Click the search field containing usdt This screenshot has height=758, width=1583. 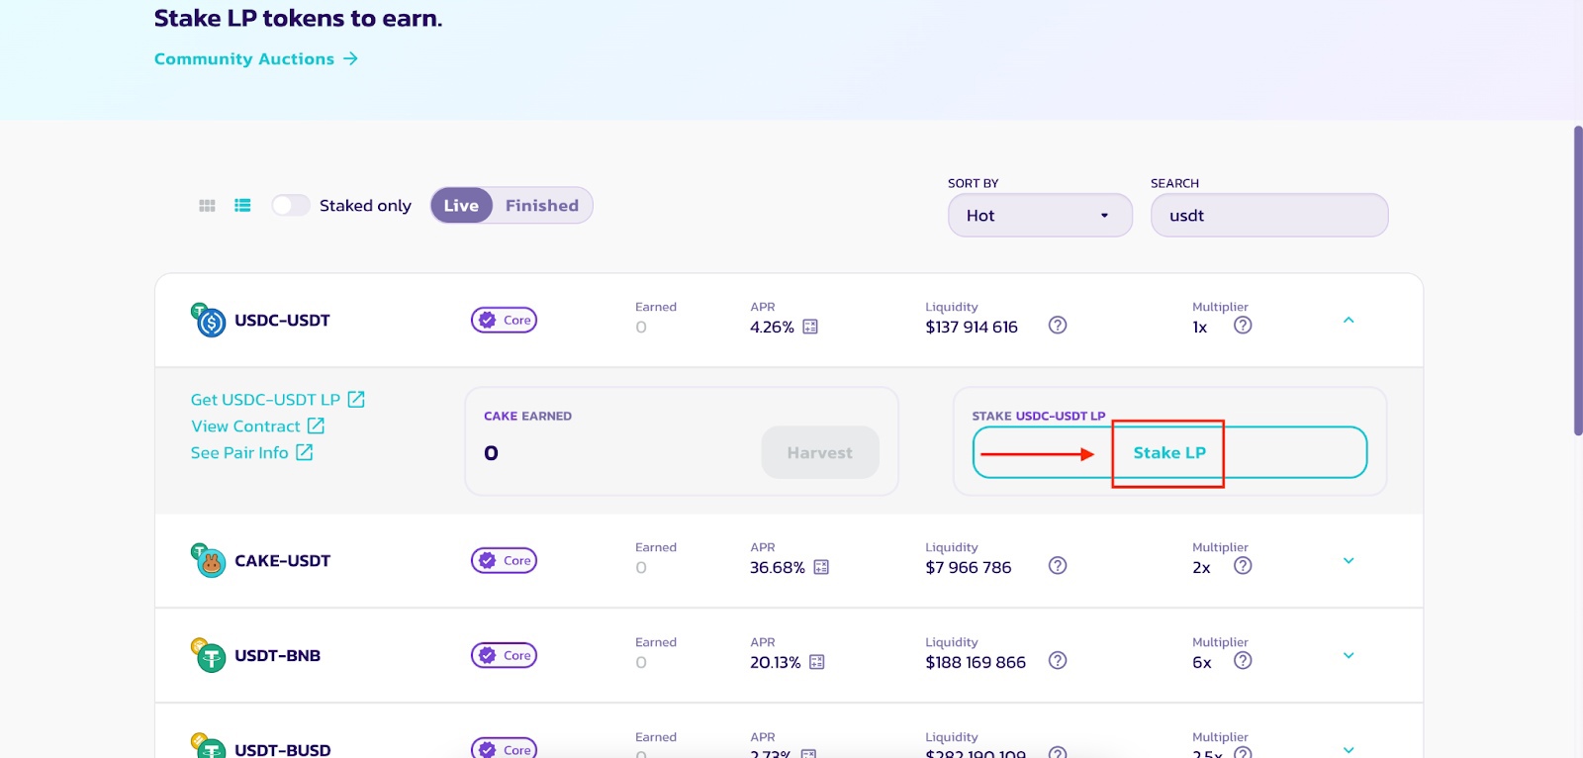[x=1269, y=216]
